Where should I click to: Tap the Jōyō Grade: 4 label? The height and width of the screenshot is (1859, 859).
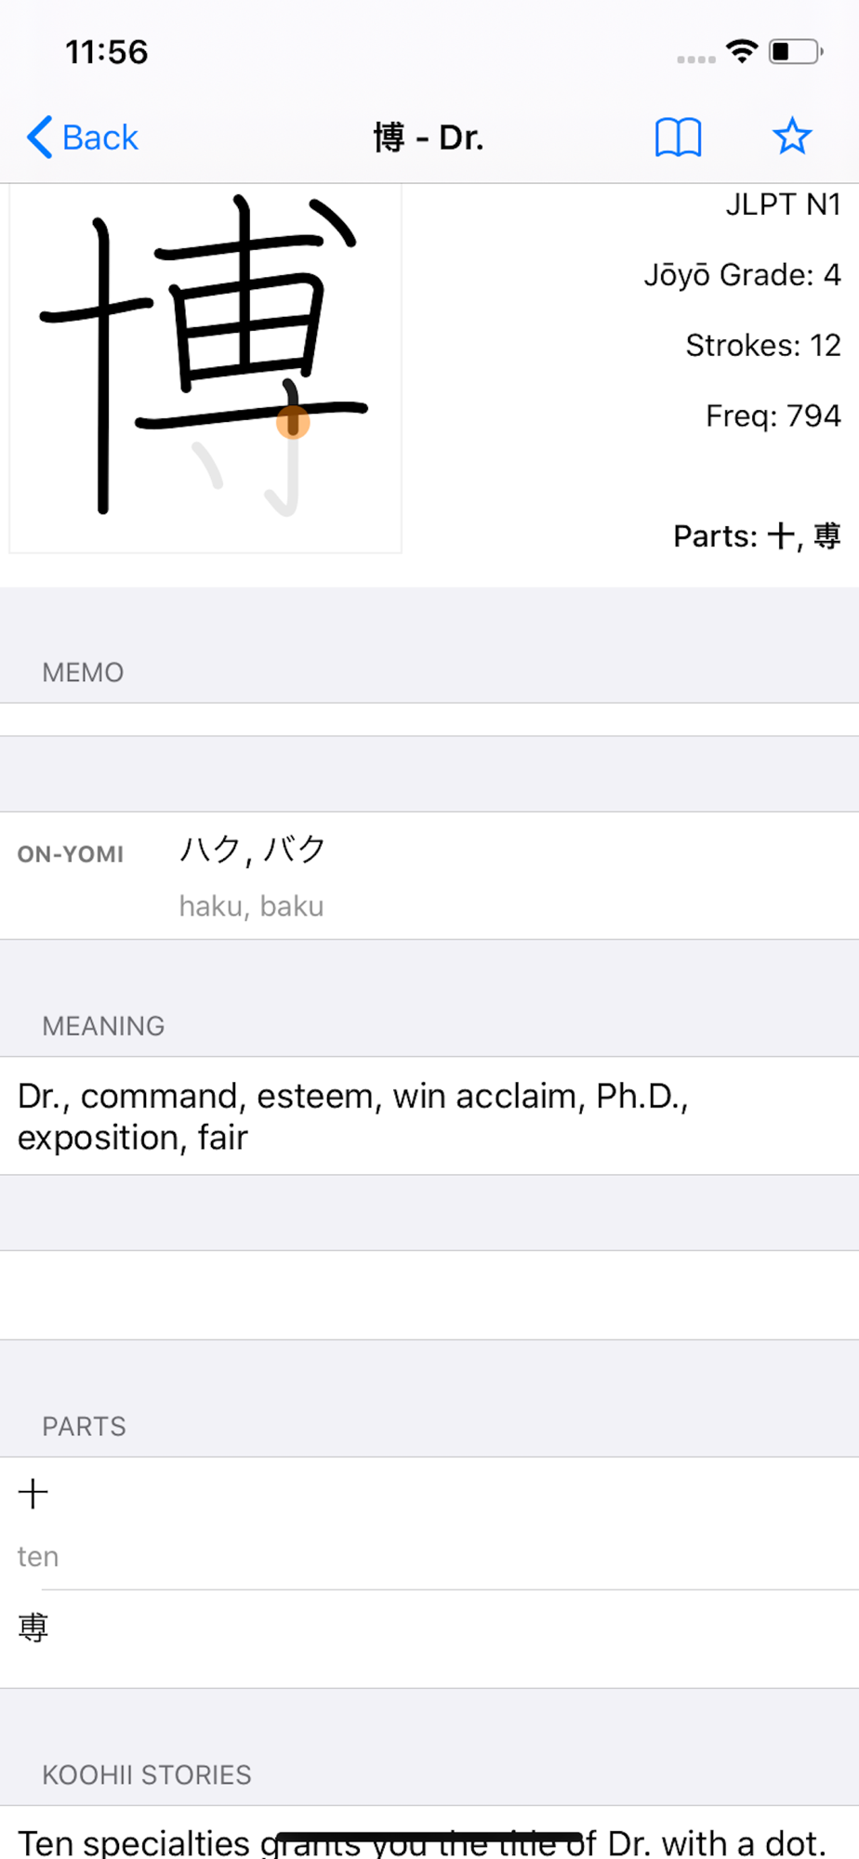point(742,275)
